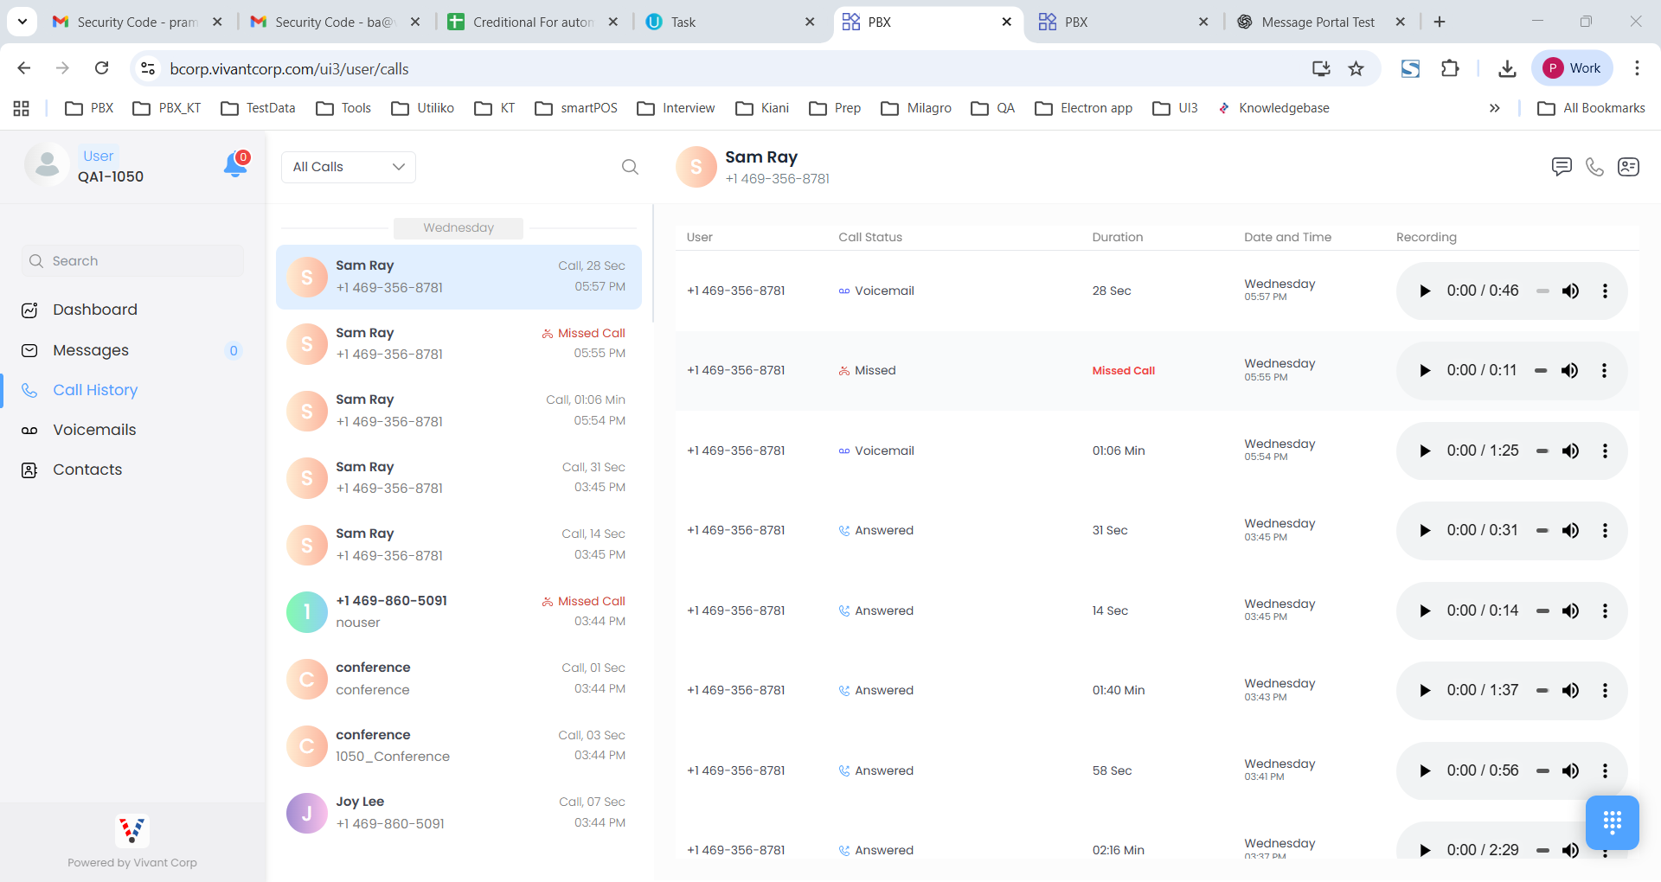Click the call list search magnifier icon
This screenshot has width=1661, height=882.
630,167
